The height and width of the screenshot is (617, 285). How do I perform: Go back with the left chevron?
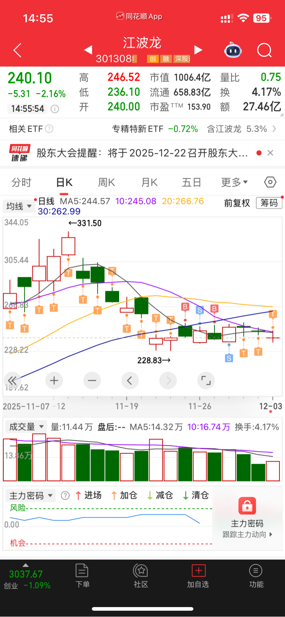[x=17, y=50]
